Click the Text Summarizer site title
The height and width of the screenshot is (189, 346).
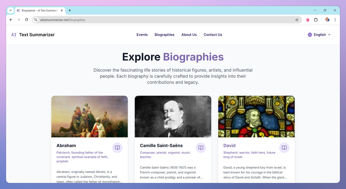37,35
